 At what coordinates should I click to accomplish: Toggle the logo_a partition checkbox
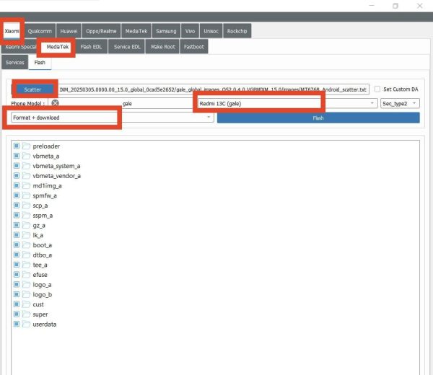pyautogui.click(x=17, y=284)
